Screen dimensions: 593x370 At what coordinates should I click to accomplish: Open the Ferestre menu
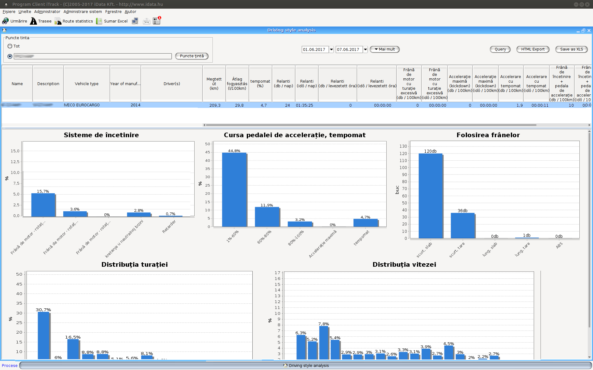coord(113,12)
